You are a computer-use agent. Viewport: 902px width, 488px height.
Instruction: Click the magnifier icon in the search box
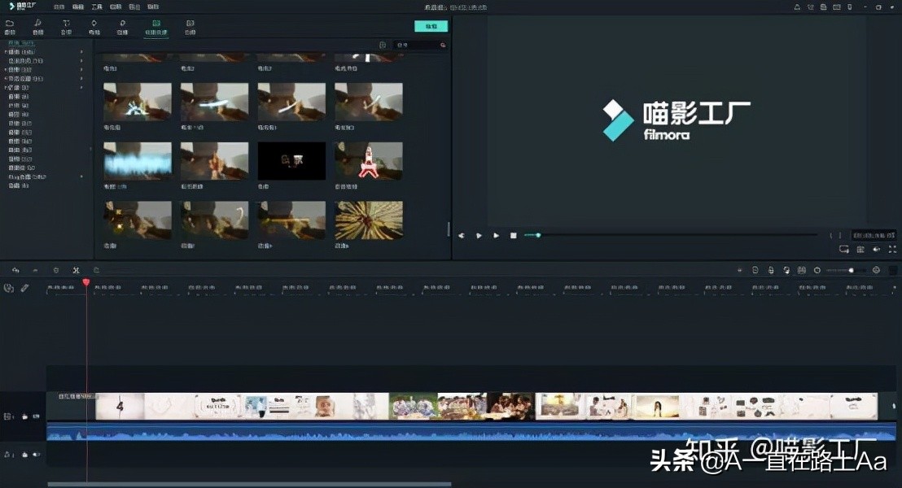(x=443, y=45)
